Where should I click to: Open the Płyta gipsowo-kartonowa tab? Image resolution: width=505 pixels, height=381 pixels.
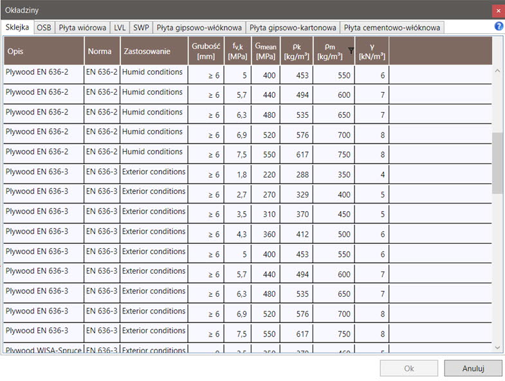pos(293,28)
